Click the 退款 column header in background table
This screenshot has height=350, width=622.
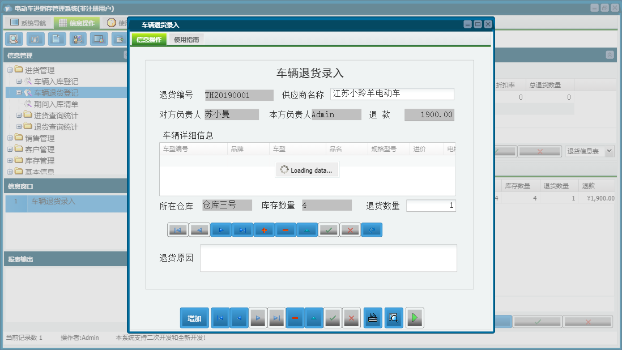[598, 186]
